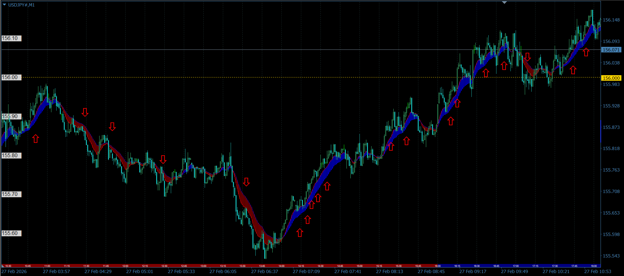The width and height of the screenshot is (624, 276).
Task: Click 155.653 on the price scale
Action: tap(611, 213)
